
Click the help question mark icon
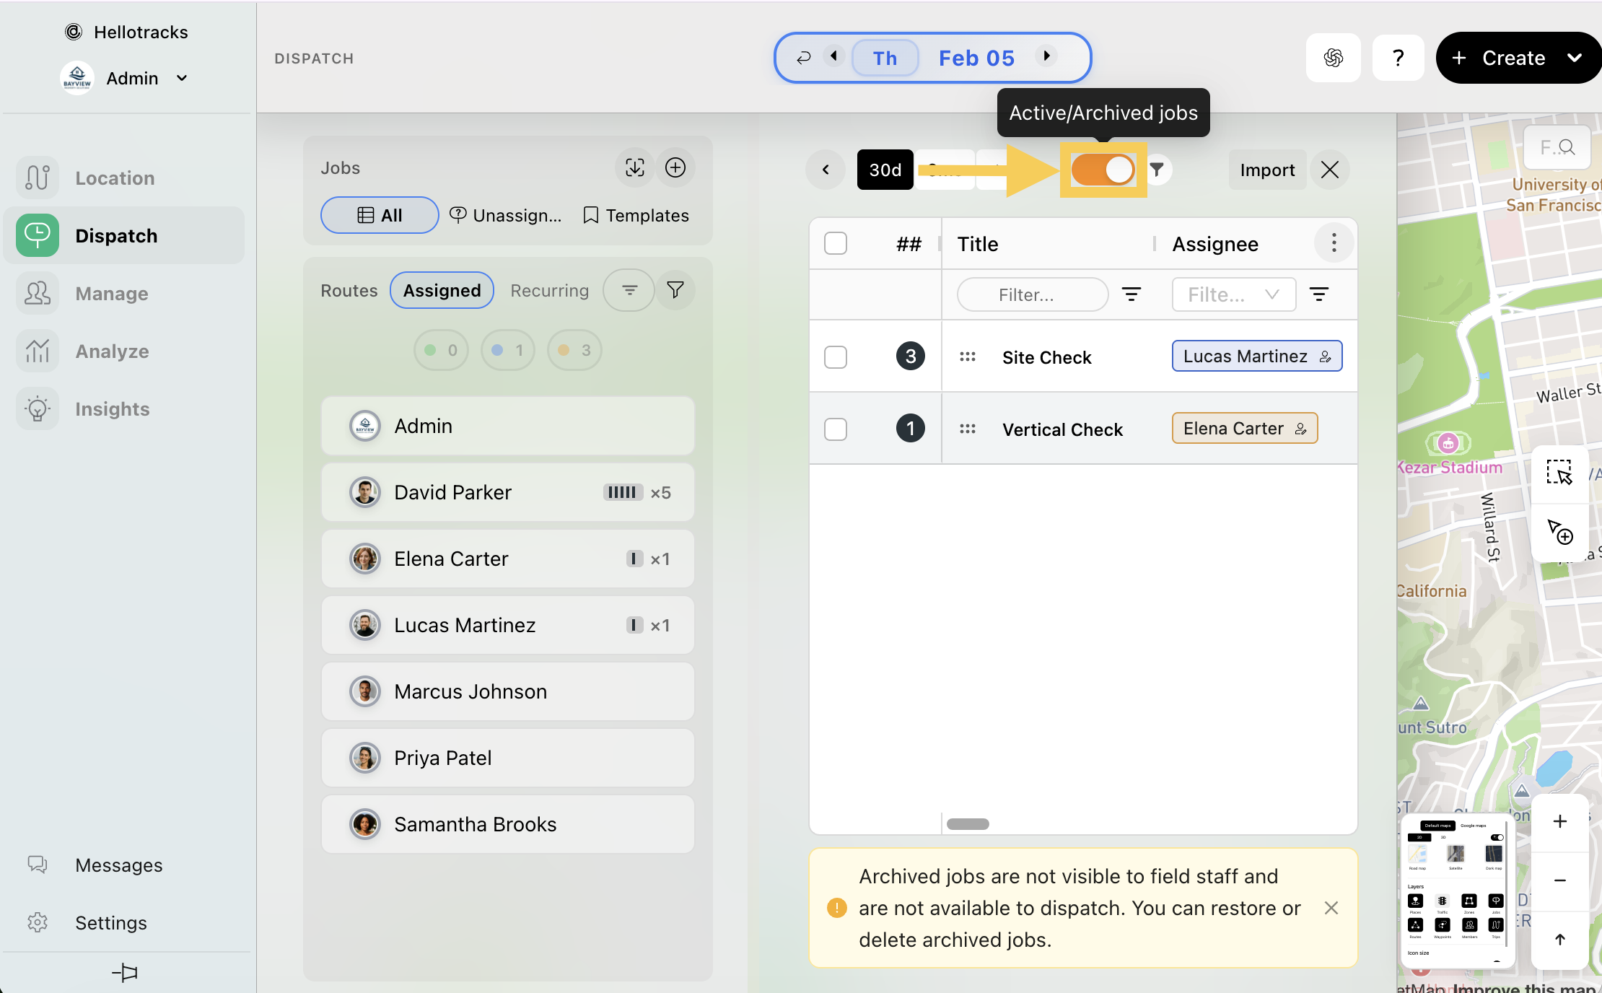1398,58
